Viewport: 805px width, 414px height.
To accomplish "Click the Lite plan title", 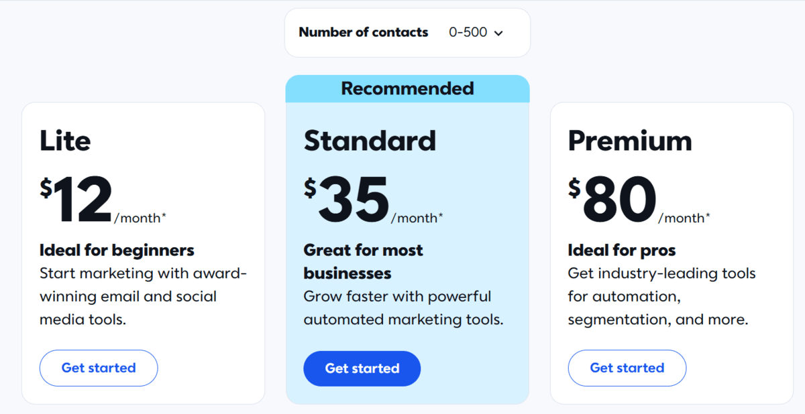I will point(65,141).
